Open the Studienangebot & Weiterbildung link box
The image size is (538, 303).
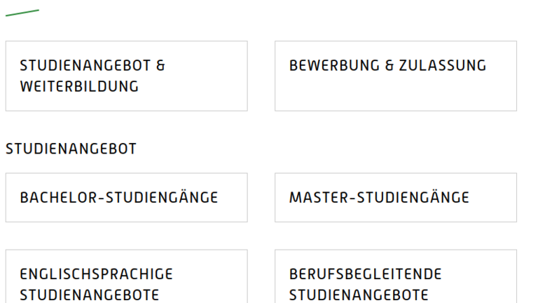coord(126,76)
